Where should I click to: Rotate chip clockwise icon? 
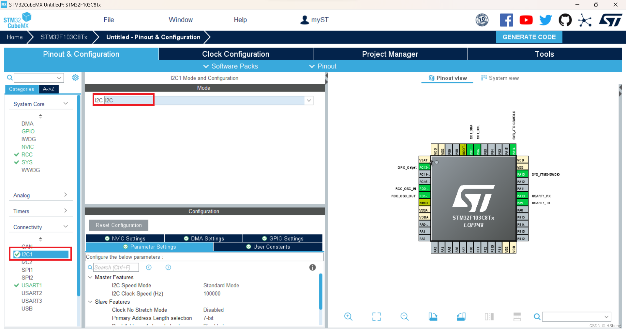[433, 316]
